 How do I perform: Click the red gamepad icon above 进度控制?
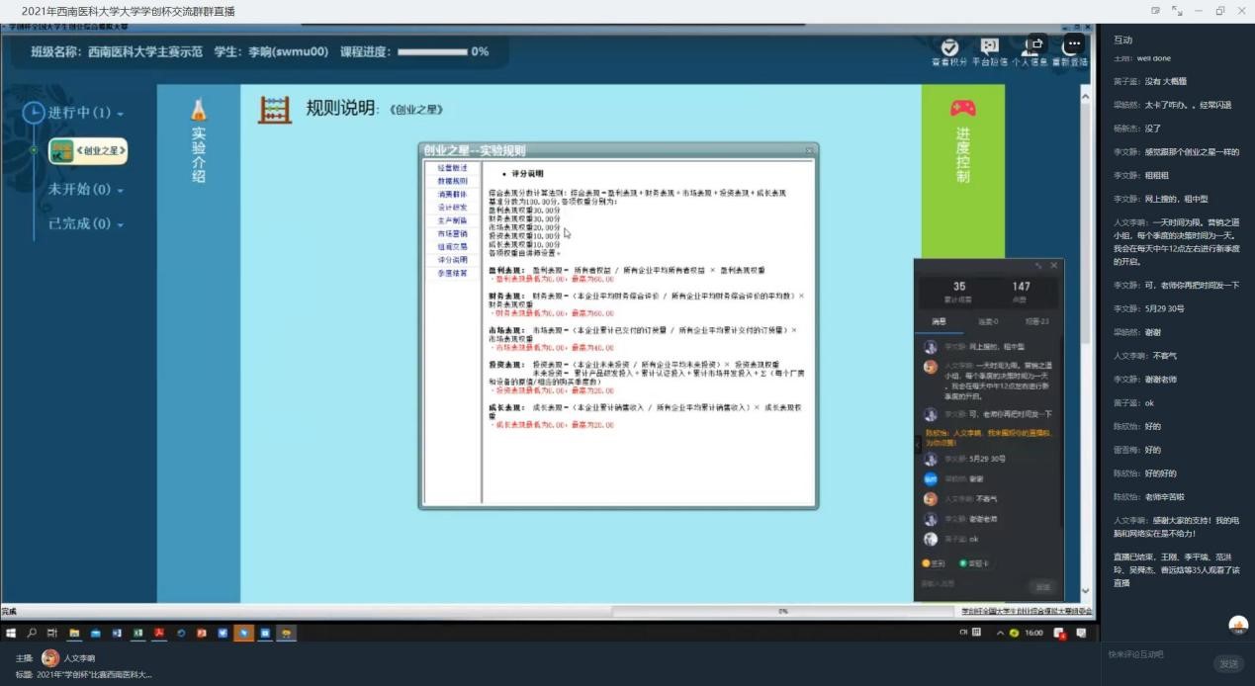click(962, 108)
